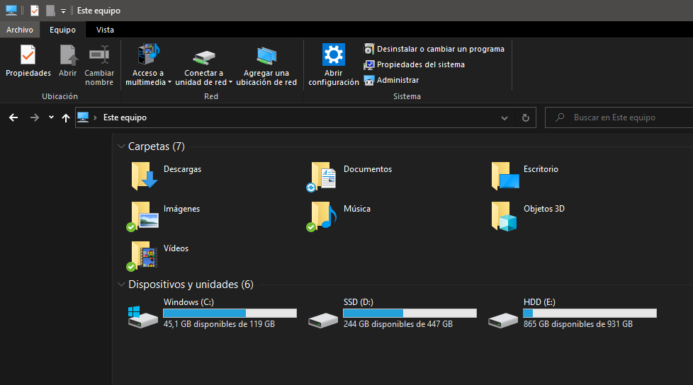Expand the address bar history dropdown
The height and width of the screenshot is (385, 693).
(x=505, y=118)
